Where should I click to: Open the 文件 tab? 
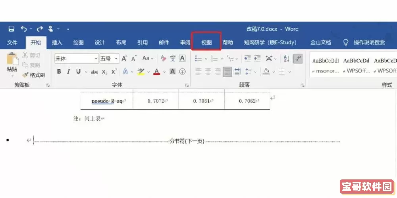(x=12, y=42)
